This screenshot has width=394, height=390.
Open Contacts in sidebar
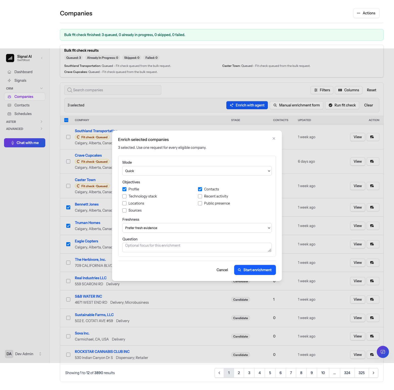click(25, 105)
